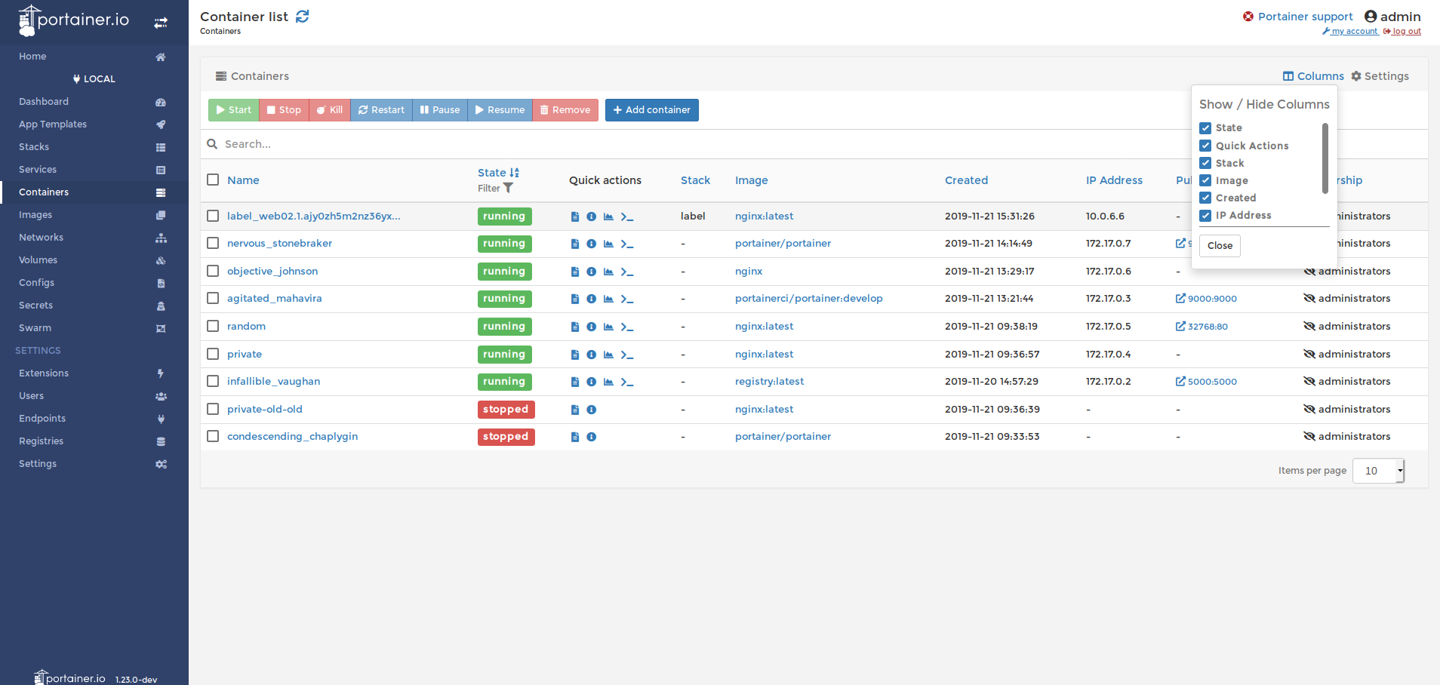Viewport: 1440px width, 685px height.
Task: Uncheck the Quick Actions column checkbox
Action: click(1205, 146)
